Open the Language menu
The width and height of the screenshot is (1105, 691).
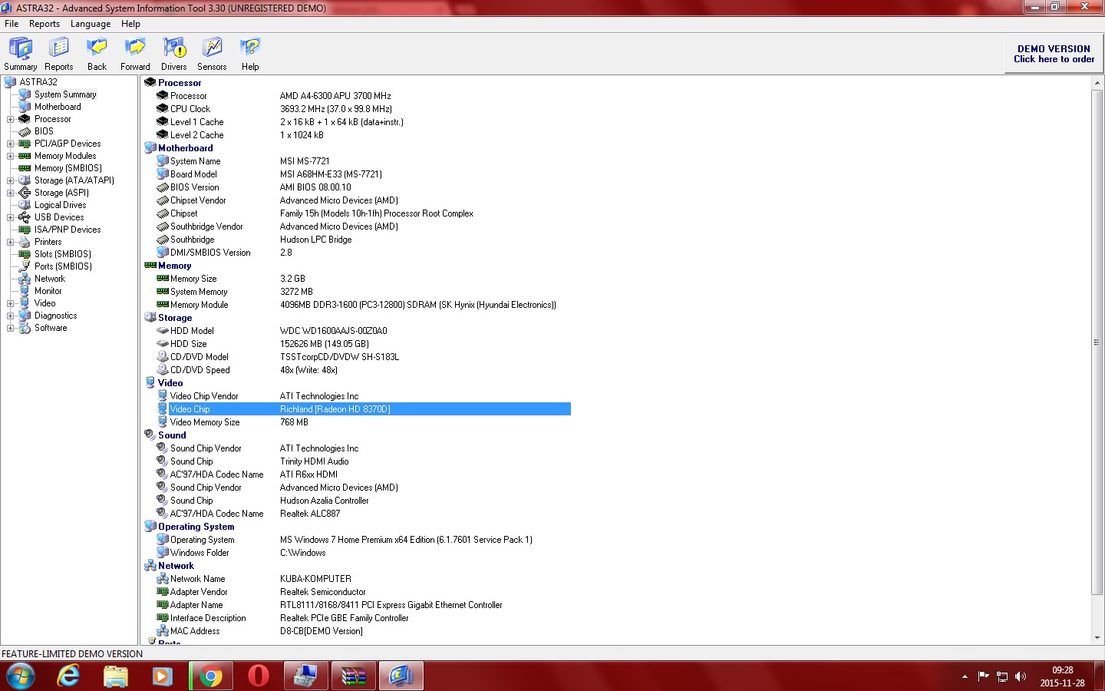click(91, 24)
